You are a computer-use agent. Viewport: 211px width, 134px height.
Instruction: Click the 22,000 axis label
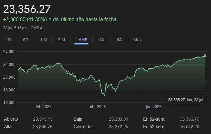point(9,65)
